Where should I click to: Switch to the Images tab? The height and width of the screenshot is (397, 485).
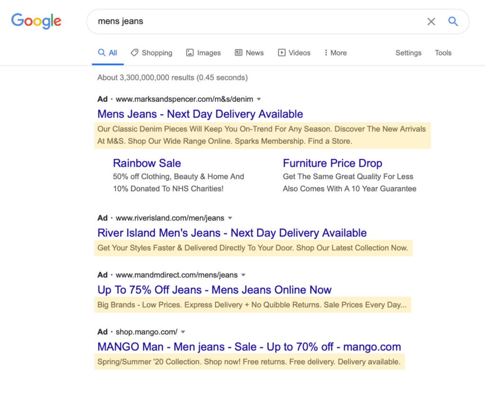point(204,53)
